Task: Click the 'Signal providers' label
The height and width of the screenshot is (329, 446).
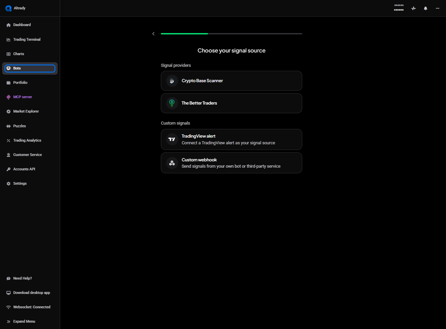Action: [176, 65]
